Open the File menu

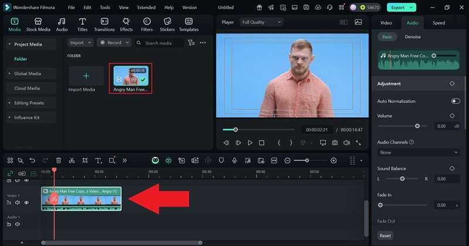(71, 8)
